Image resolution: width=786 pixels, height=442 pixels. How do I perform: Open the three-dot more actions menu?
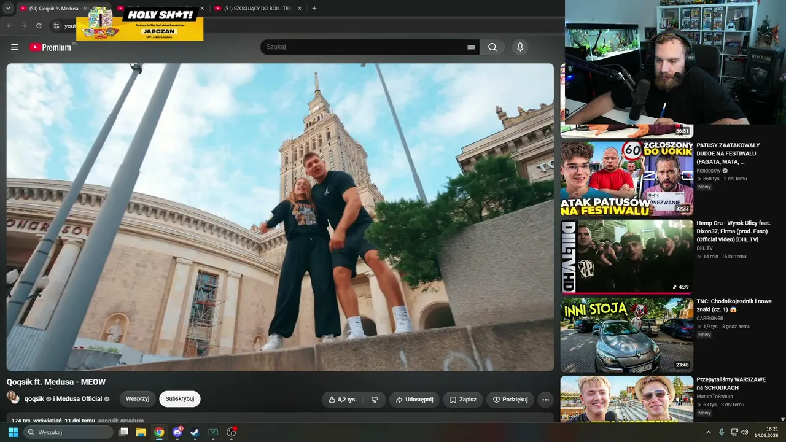point(545,399)
